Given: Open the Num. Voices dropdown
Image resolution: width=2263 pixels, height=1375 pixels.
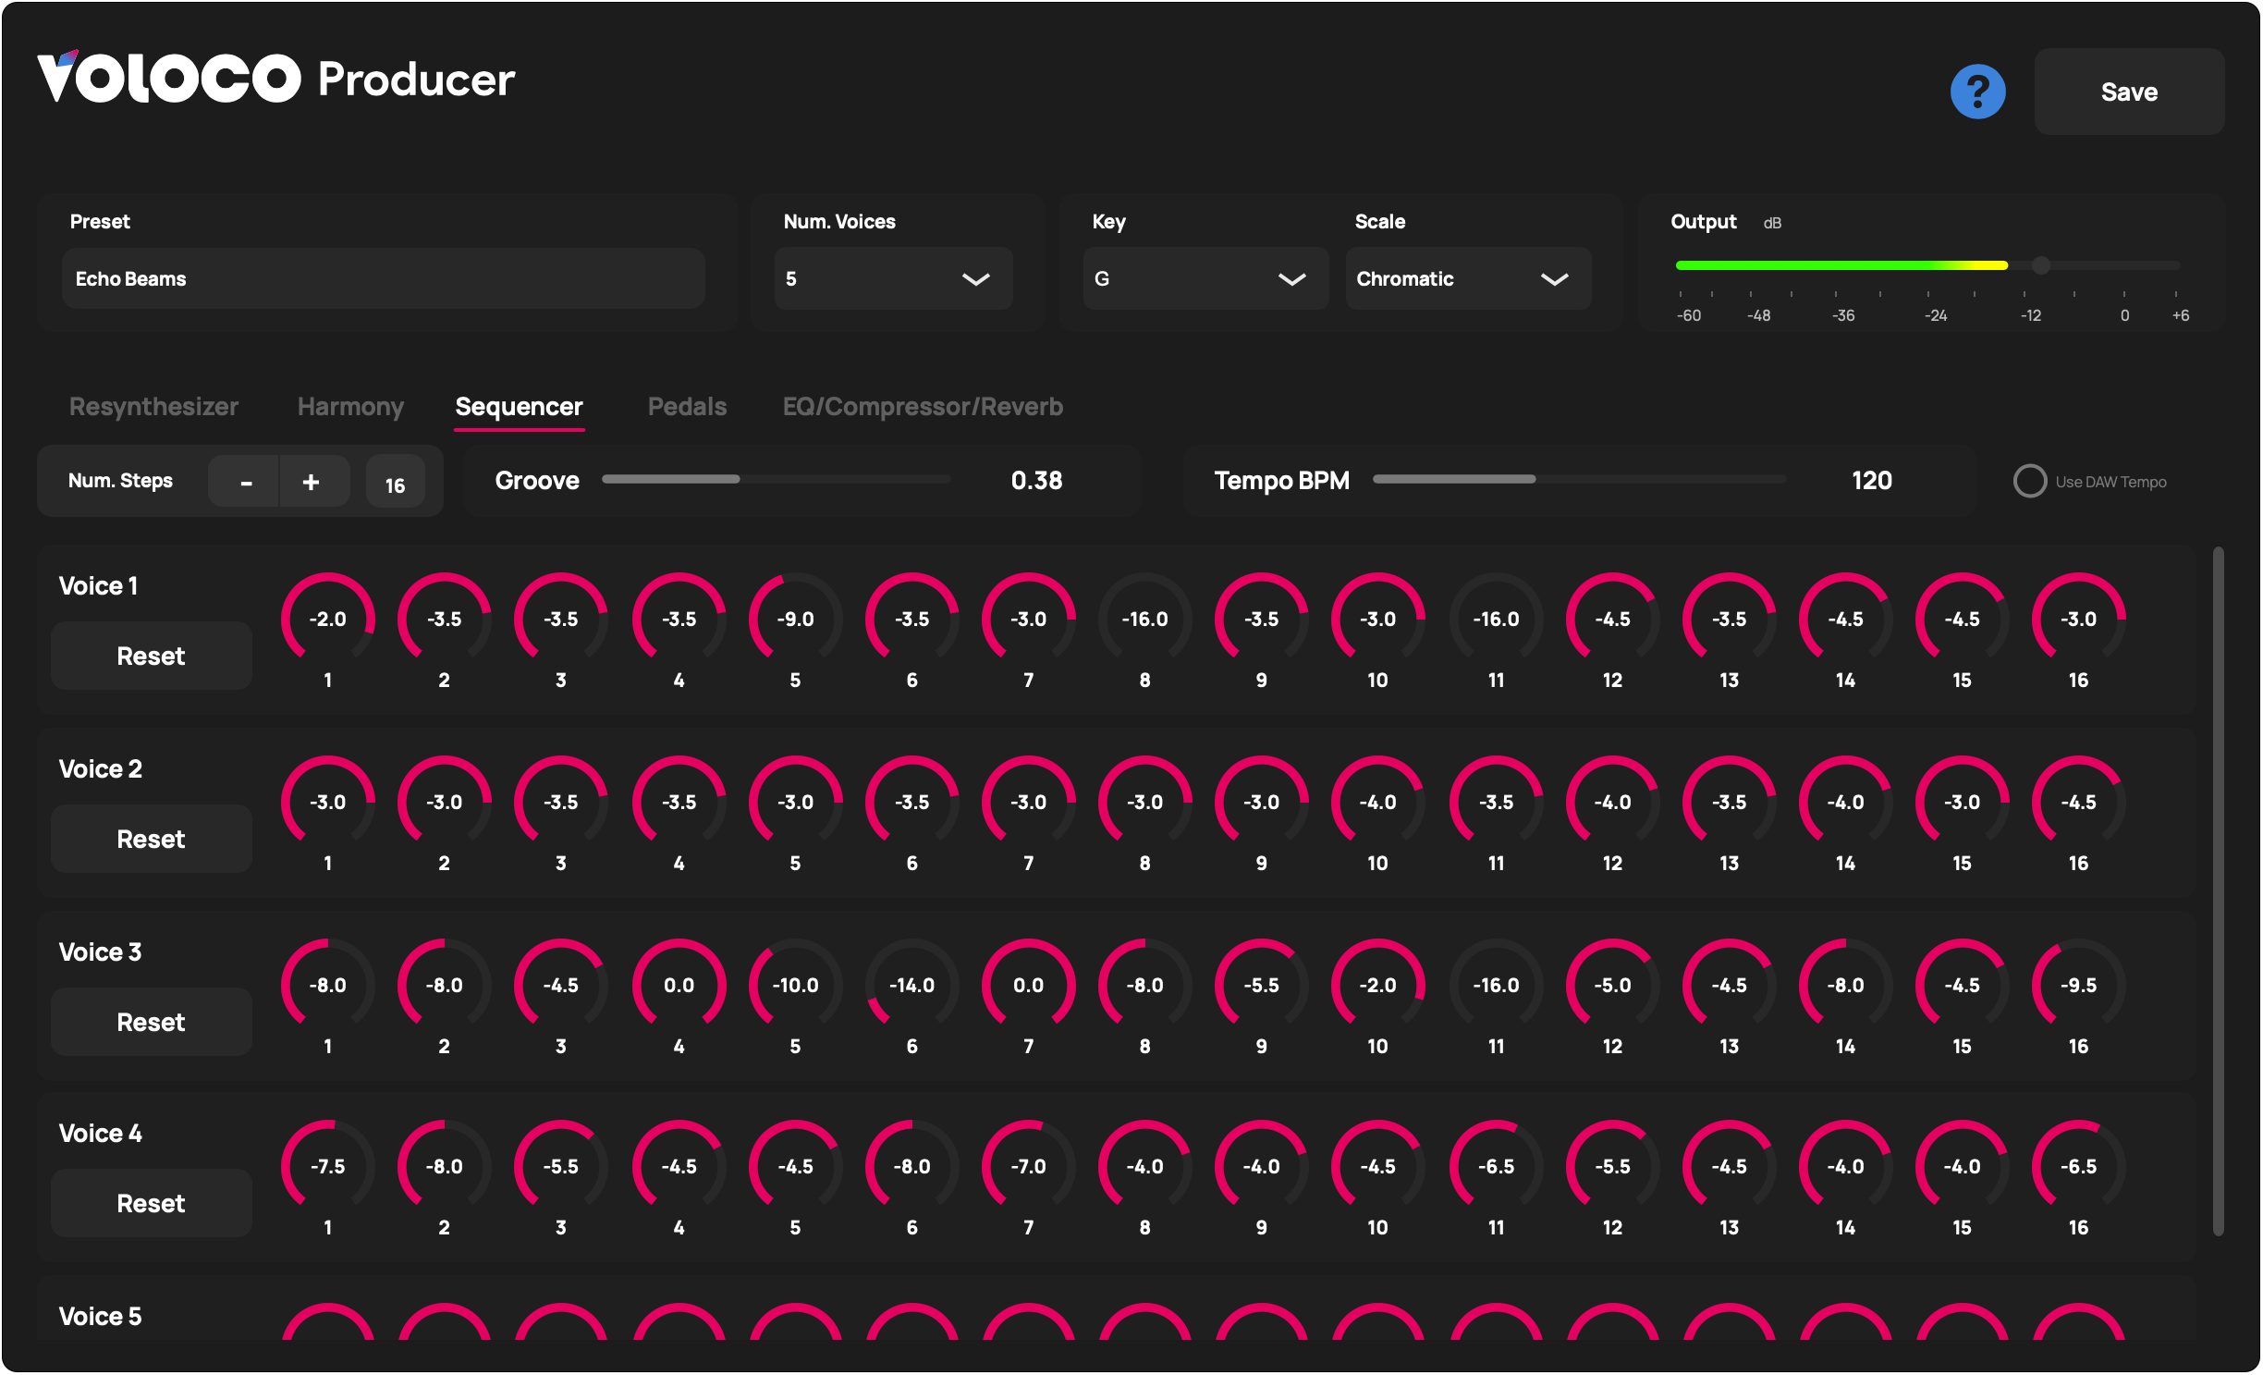Looking at the screenshot, I should (x=893, y=278).
